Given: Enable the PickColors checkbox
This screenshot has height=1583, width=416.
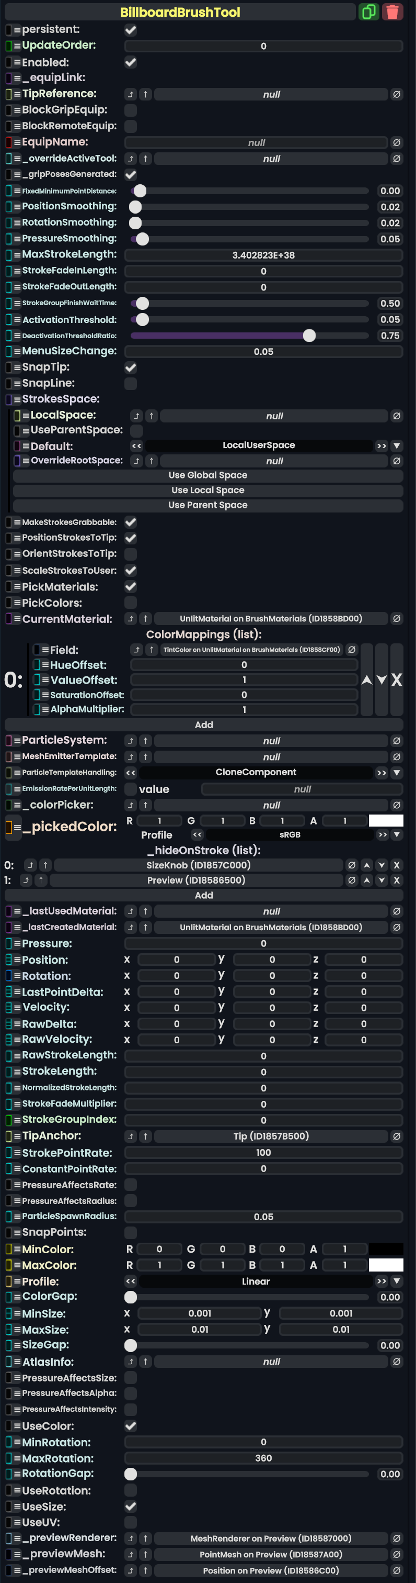Looking at the screenshot, I should coord(131,603).
